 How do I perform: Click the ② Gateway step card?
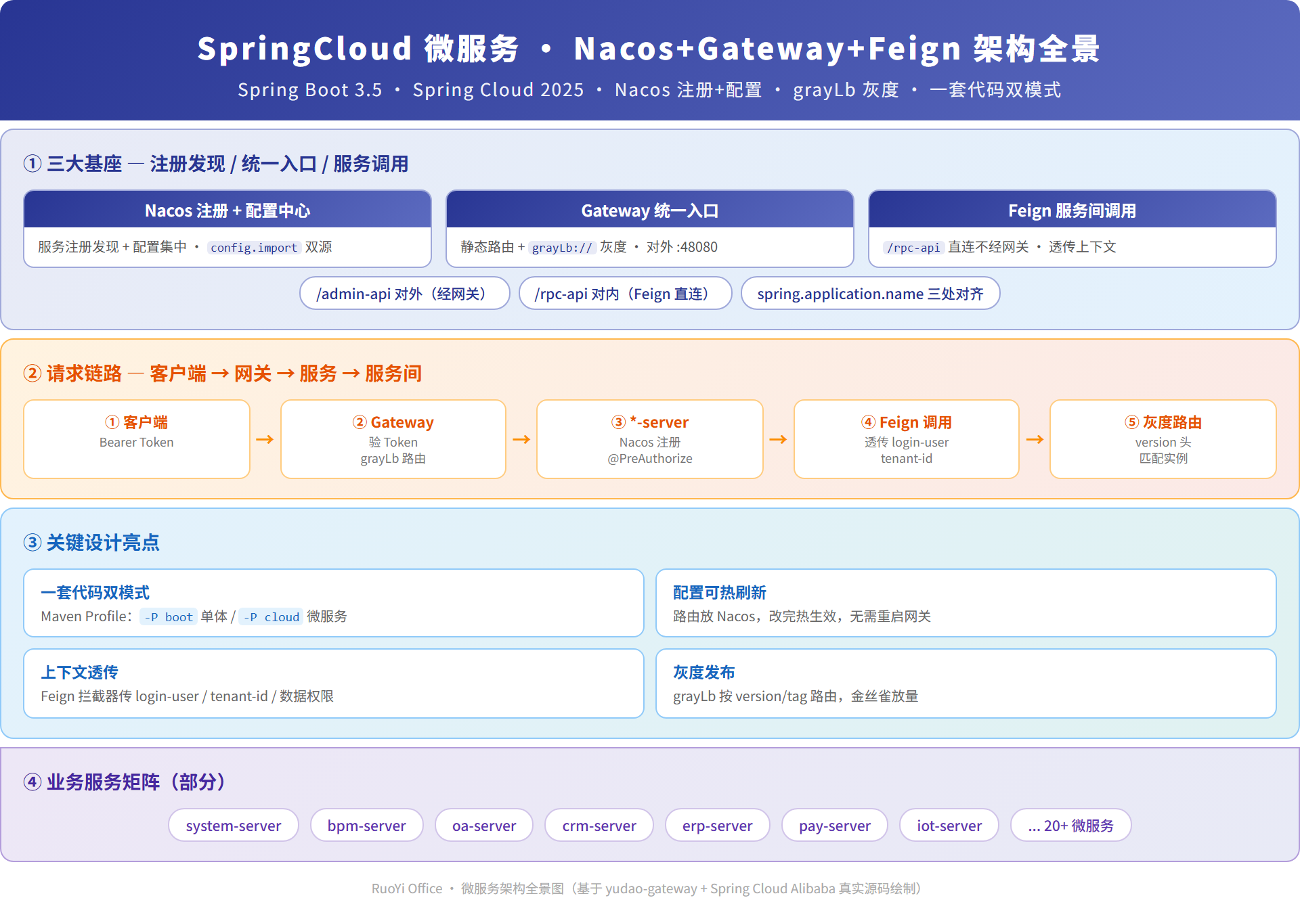click(393, 439)
